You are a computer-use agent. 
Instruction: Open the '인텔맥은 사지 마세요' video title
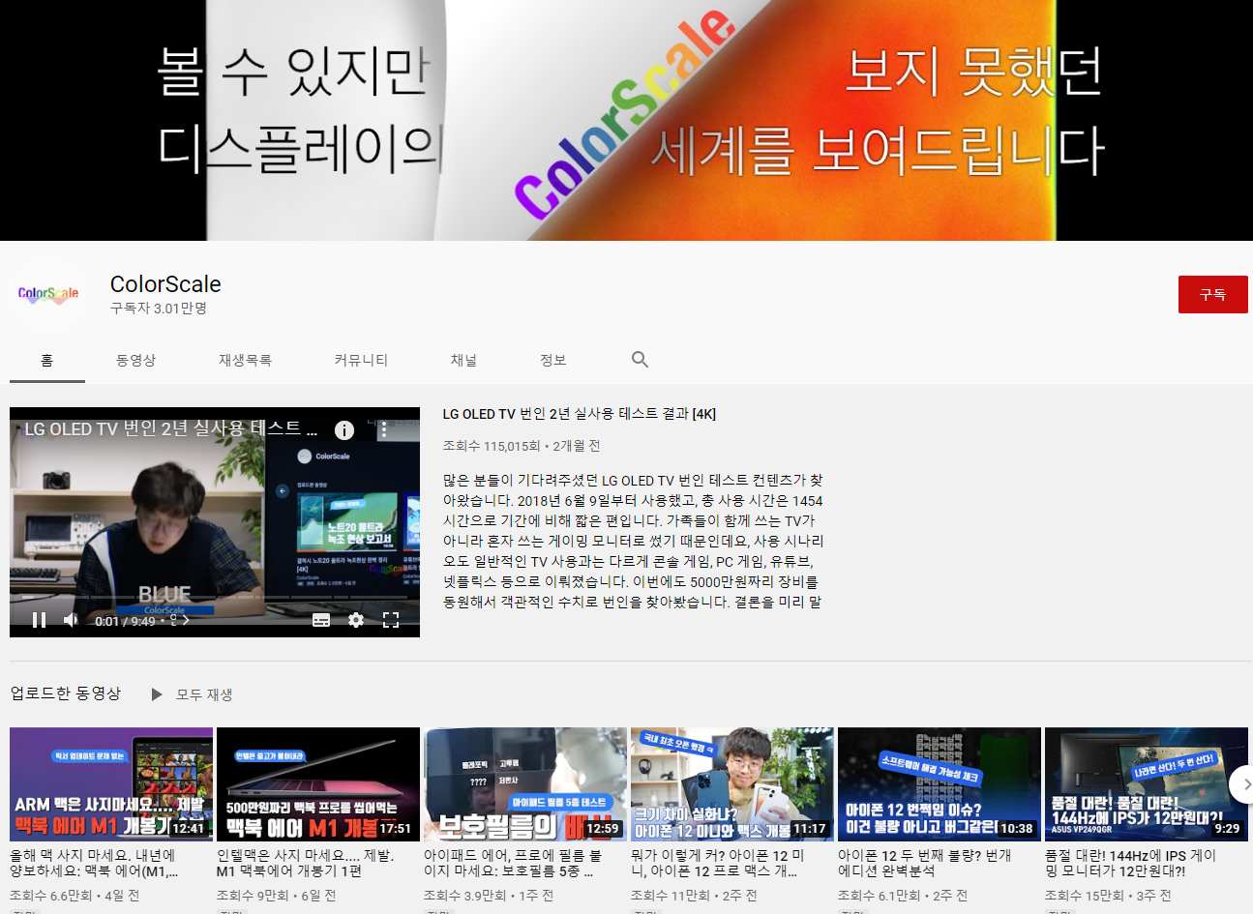(x=306, y=864)
